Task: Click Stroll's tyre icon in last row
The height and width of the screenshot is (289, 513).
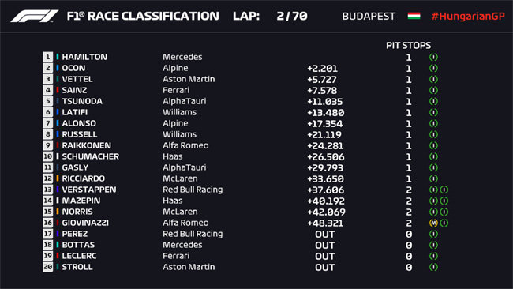Action: click(433, 267)
